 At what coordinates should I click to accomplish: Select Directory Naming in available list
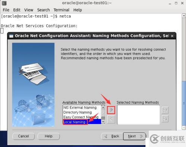coord(82,112)
